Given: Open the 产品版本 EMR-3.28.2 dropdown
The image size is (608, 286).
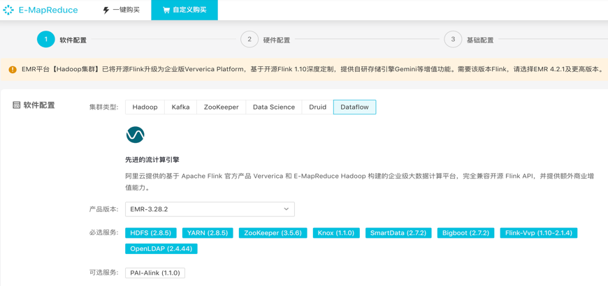Looking at the screenshot, I should [210, 209].
